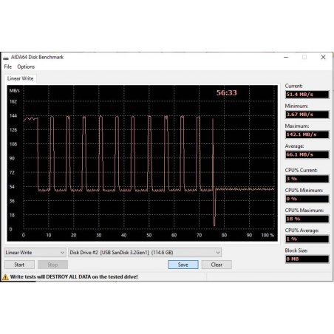Click the yellow warning triangle icon
The image size is (334, 334).
[x=5, y=277]
